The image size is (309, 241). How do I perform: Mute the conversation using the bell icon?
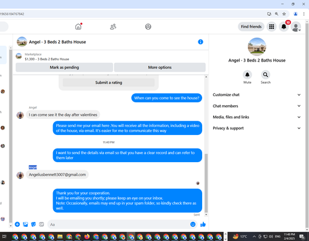pyautogui.click(x=247, y=75)
